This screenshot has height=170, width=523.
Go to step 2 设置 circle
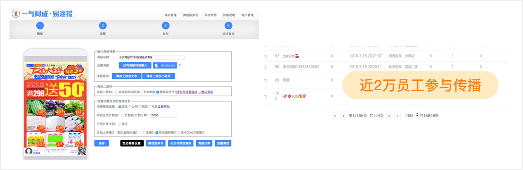(x=103, y=25)
